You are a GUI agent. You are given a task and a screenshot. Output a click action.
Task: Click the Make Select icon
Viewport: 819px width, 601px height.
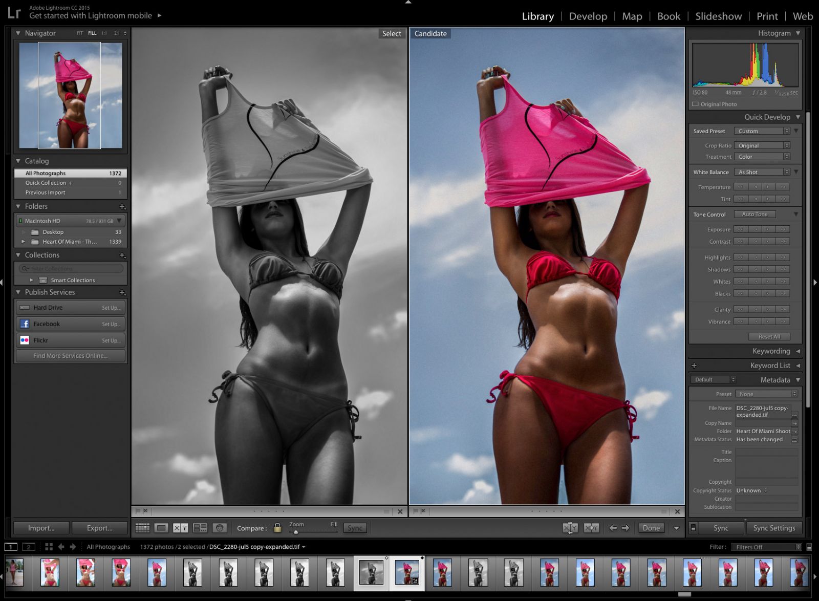coord(592,528)
